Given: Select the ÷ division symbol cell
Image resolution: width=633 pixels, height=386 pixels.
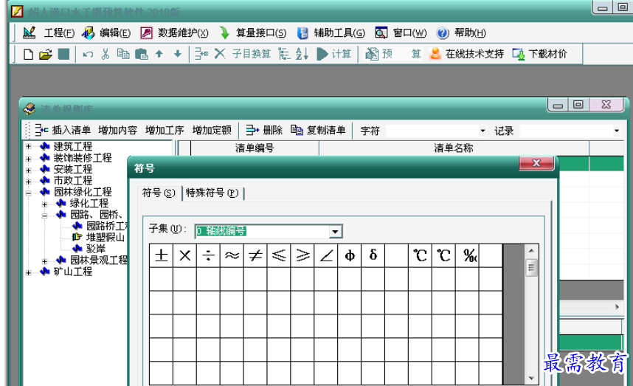Looking at the screenshot, I should [208, 255].
